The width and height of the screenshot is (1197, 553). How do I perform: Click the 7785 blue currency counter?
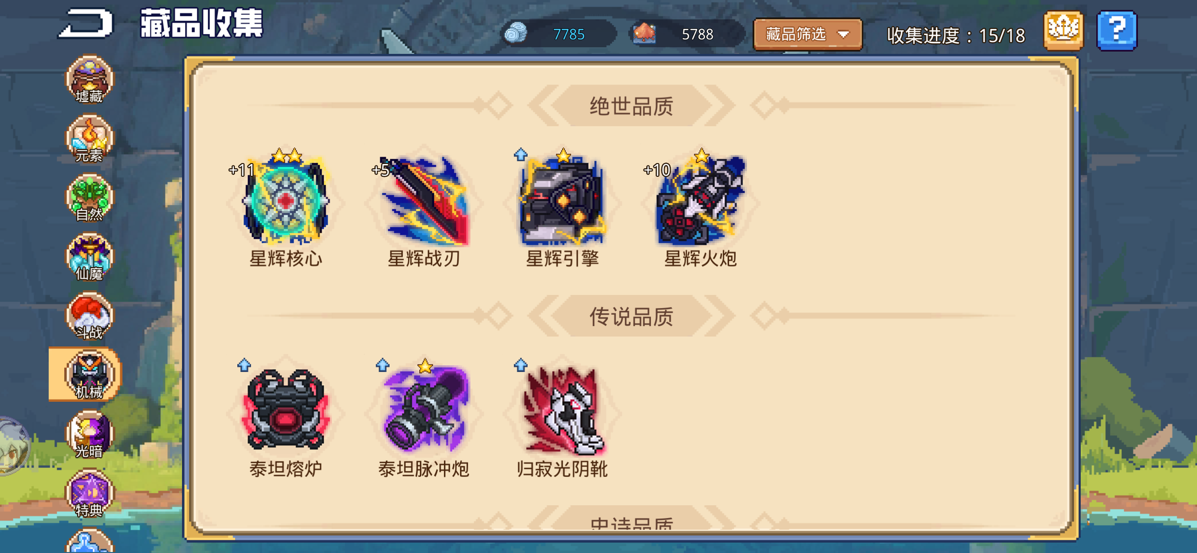click(x=559, y=34)
